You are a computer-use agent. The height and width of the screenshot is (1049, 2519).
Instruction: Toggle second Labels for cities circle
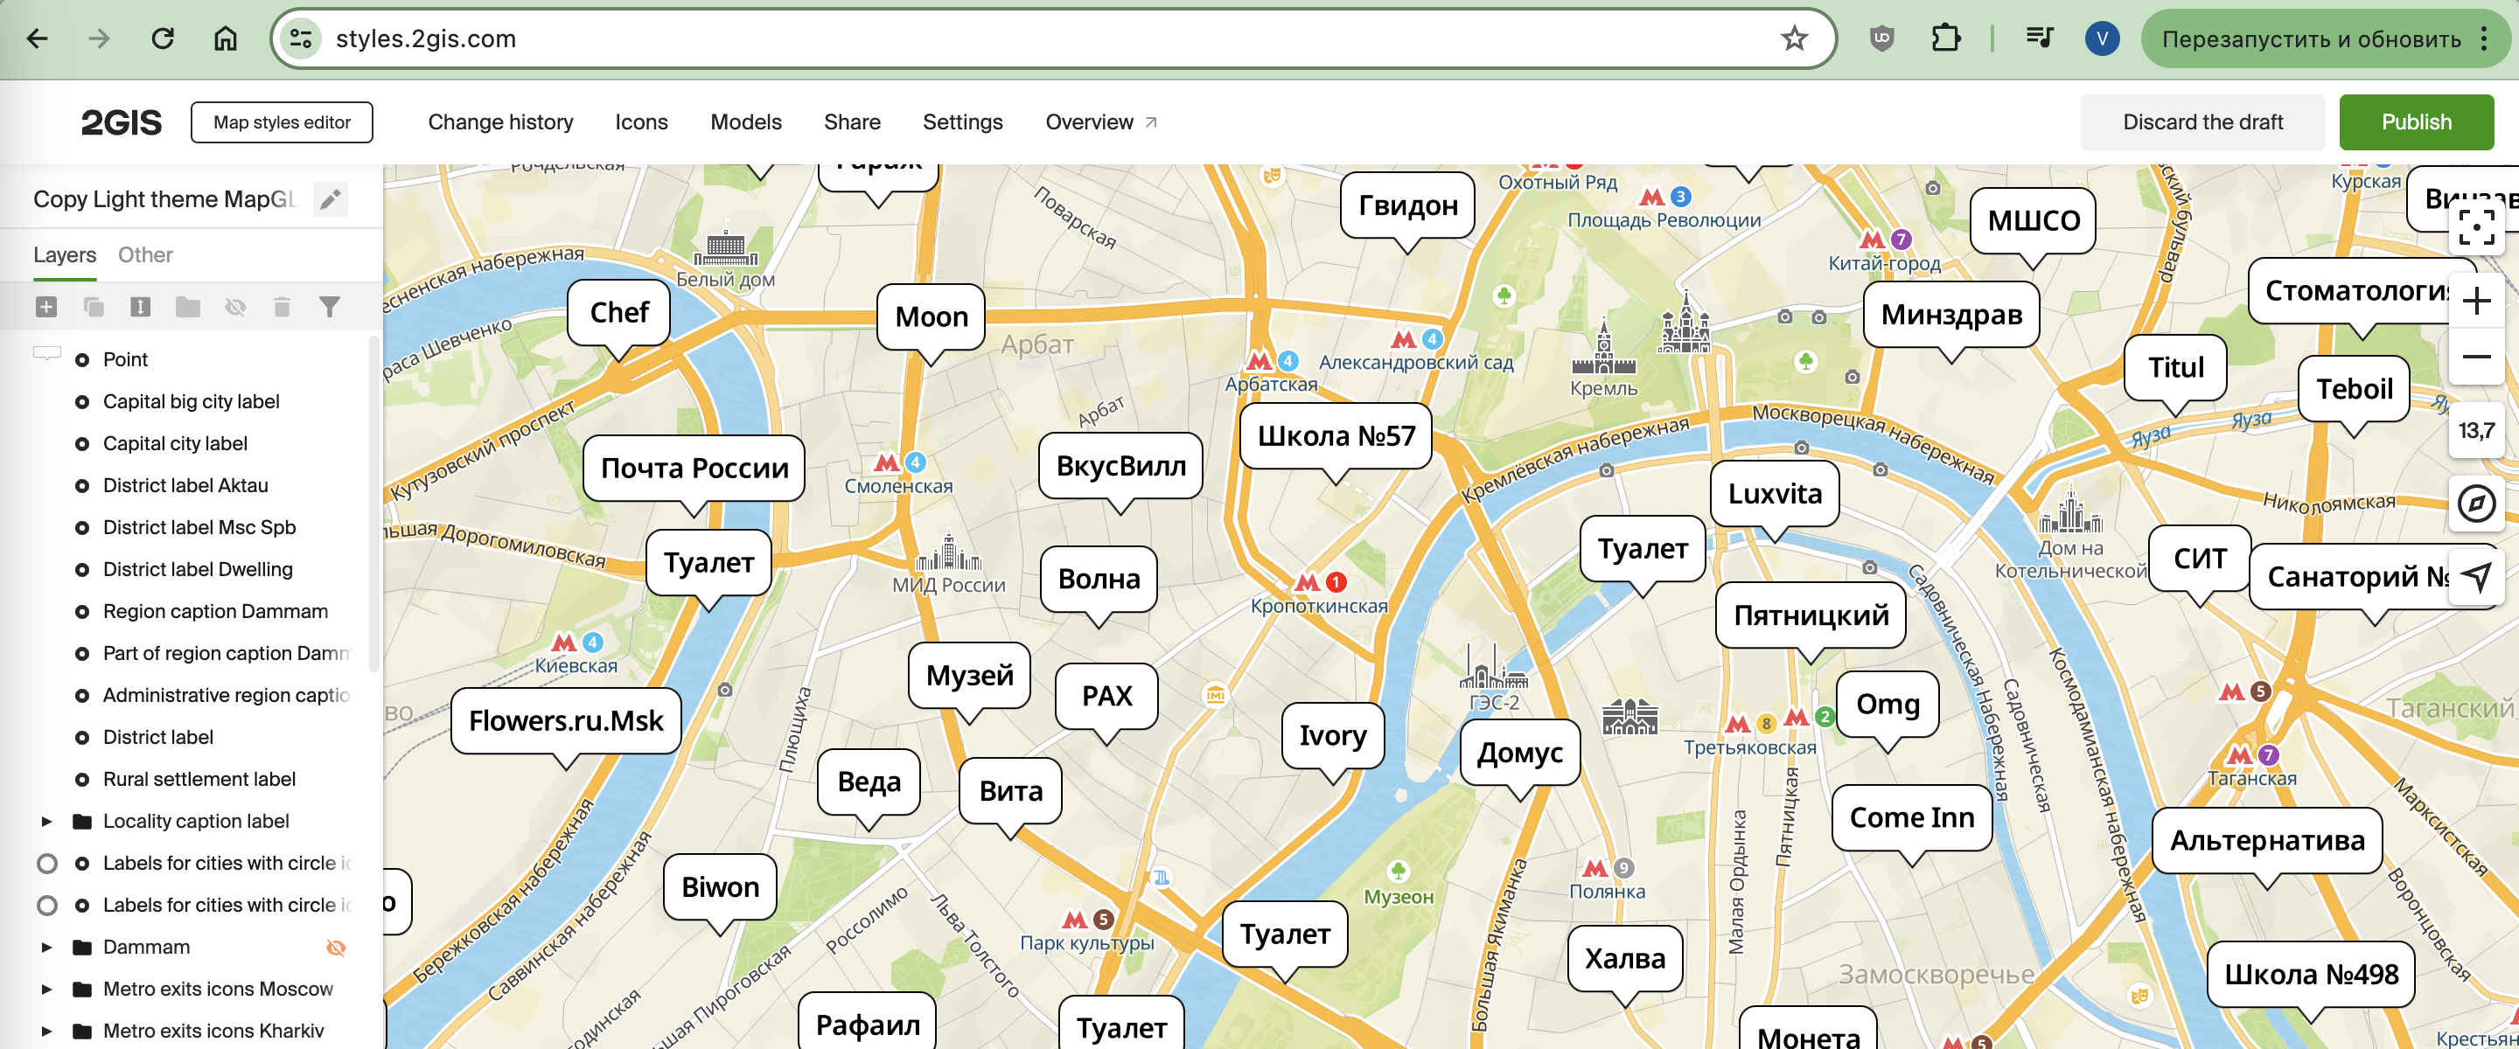[x=47, y=906]
